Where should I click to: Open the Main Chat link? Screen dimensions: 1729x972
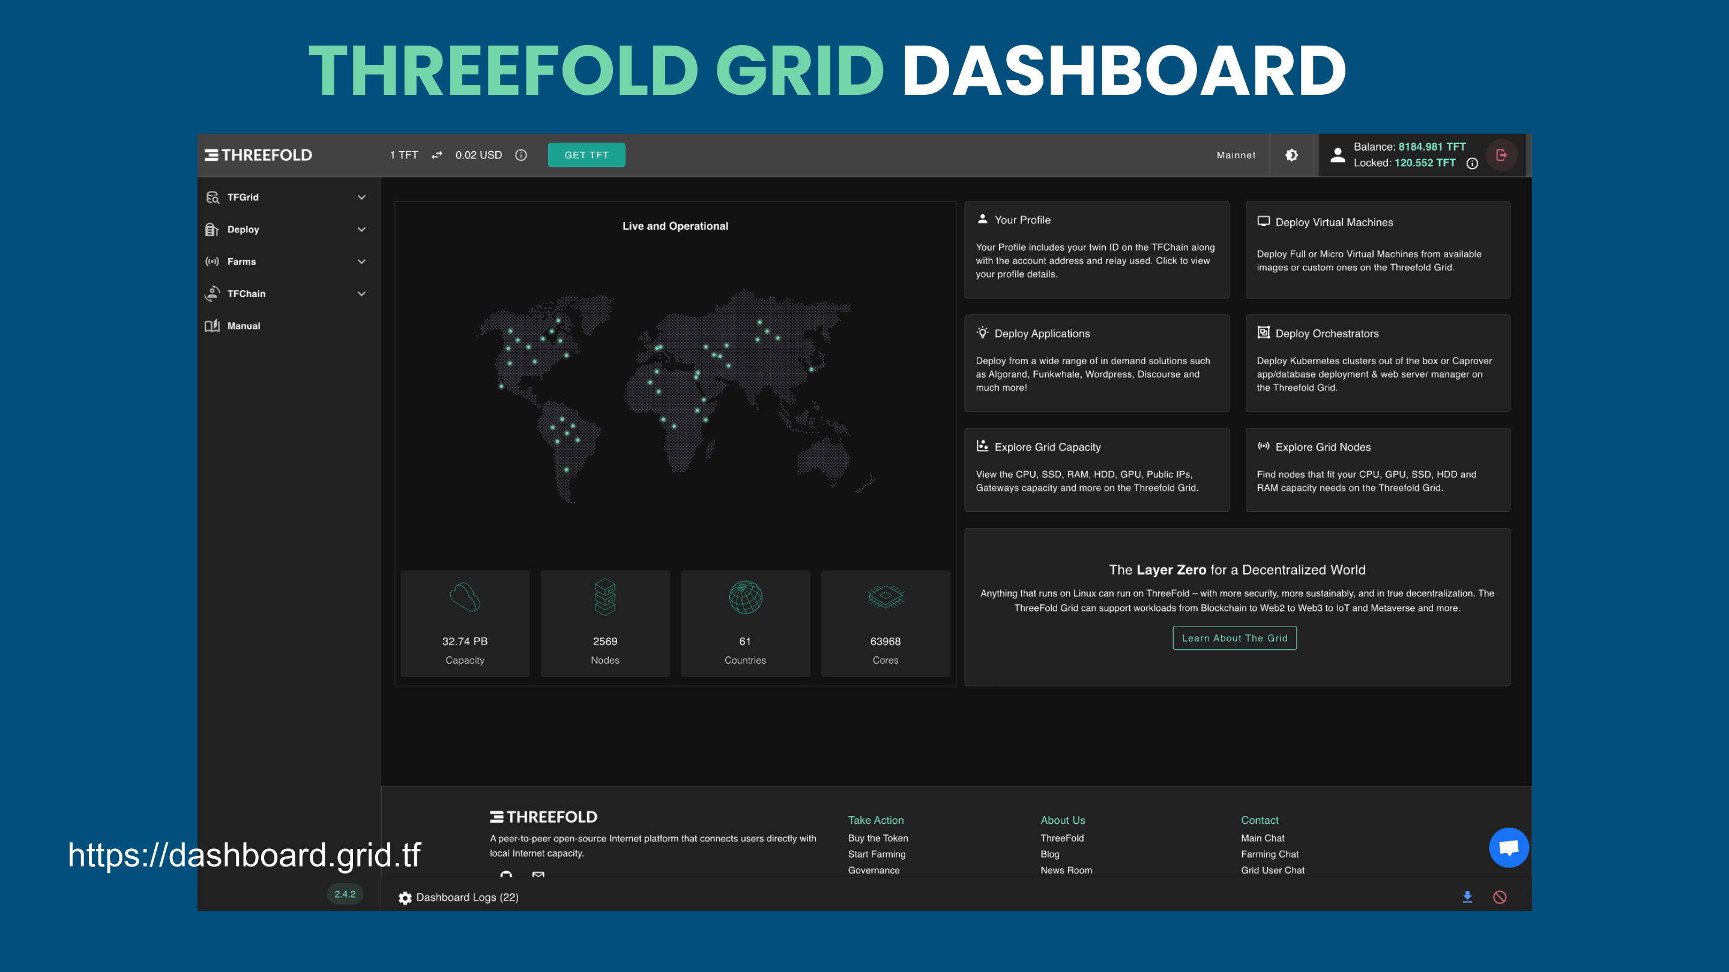1263,838
